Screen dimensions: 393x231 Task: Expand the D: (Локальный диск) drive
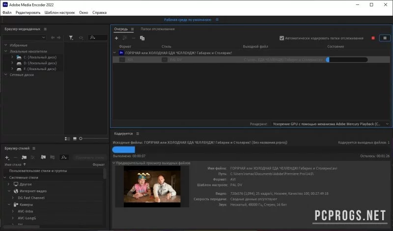click(12, 63)
